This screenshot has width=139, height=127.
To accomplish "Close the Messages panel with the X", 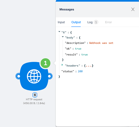I will (x=133, y=9).
